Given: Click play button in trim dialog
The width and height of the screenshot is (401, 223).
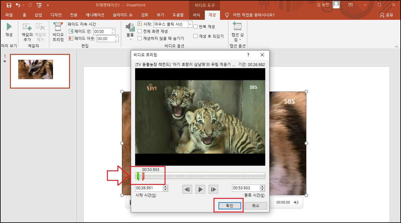Looking at the screenshot, I should (200, 189).
